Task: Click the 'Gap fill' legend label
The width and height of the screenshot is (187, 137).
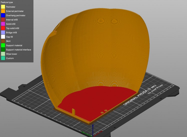Action: (9, 37)
